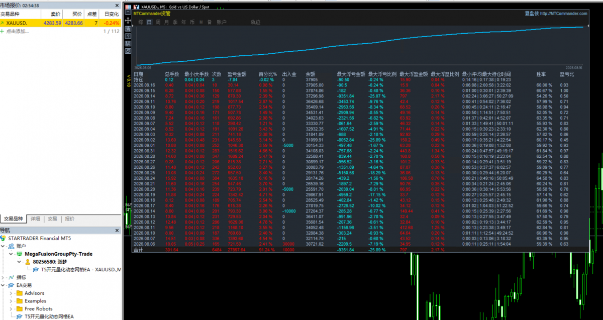
Task: Click the 点差 spread column header
Action: click(x=91, y=14)
